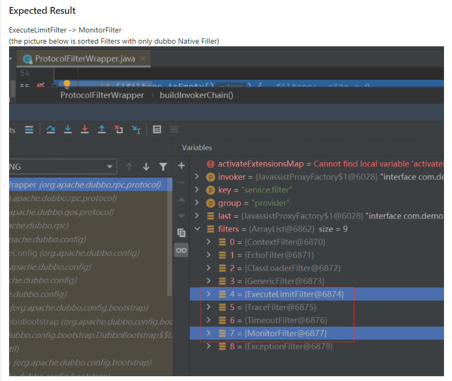Close the ProtocolFilterWrapper.java tab
The height and width of the screenshot is (381, 452).
click(142, 59)
